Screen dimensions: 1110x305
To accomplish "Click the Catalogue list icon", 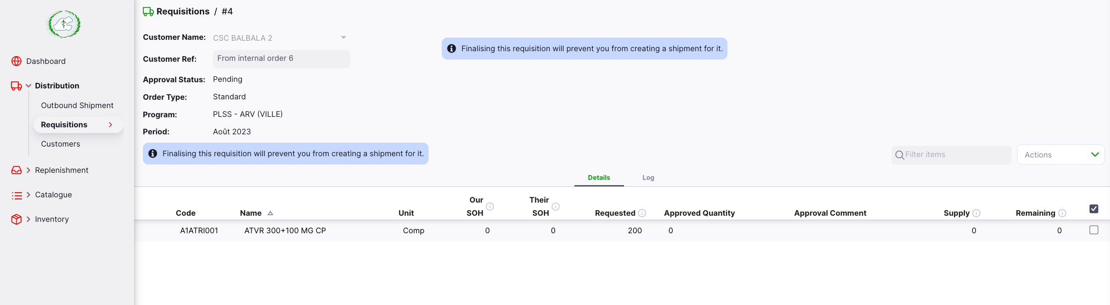I will click(x=16, y=195).
